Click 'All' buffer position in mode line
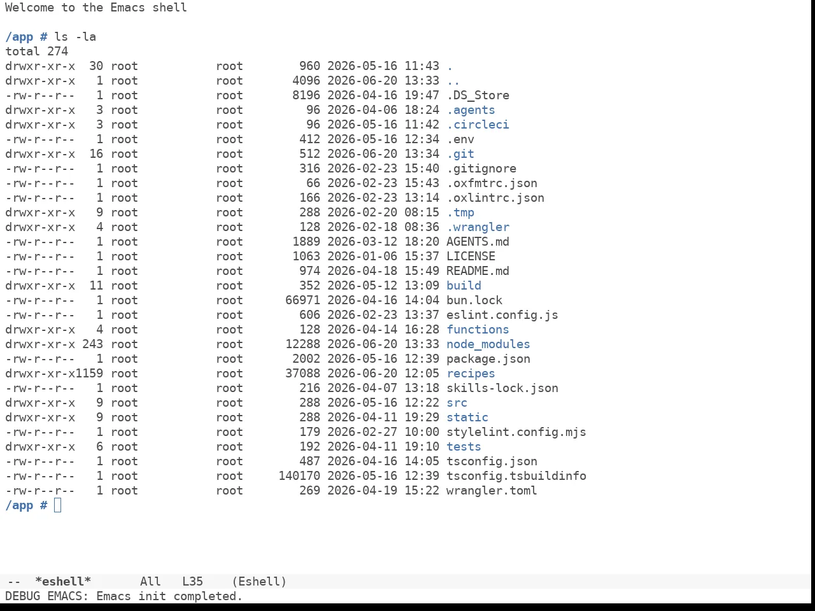 point(150,582)
